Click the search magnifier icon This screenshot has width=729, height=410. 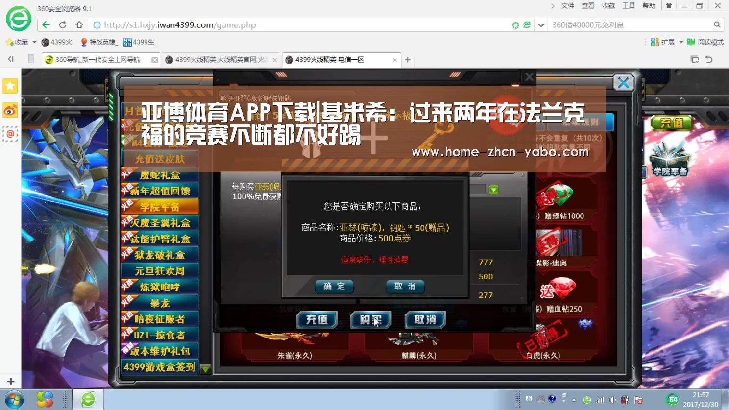717,24
